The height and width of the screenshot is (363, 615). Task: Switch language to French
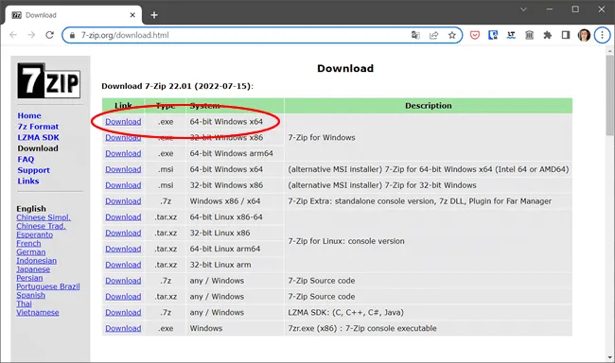[x=28, y=244]
